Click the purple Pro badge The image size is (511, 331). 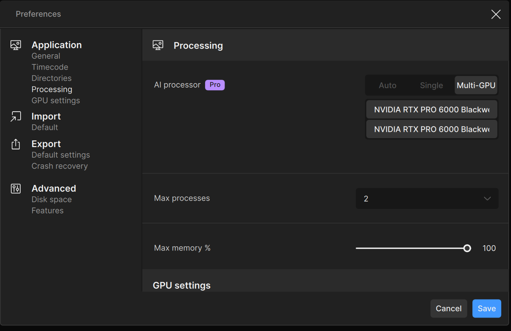tap(215, 85)
